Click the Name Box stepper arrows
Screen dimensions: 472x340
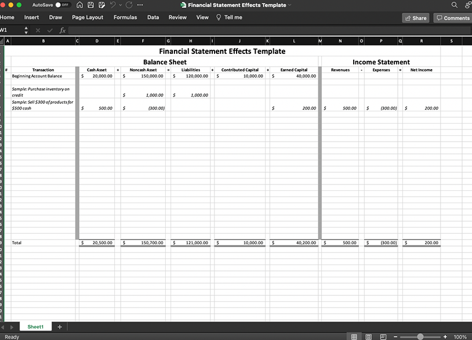(x=26, y=30)
